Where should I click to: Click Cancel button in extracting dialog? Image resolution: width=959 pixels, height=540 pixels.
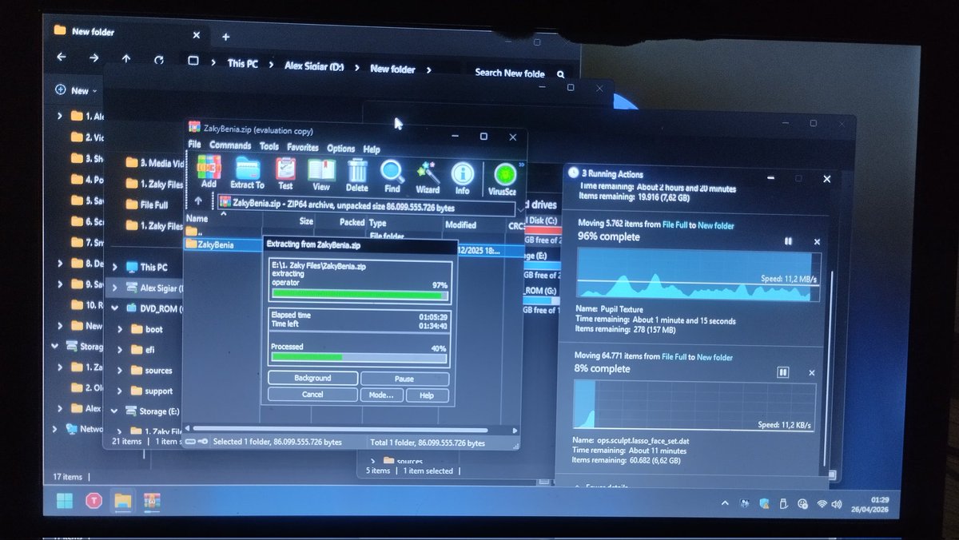312,394
